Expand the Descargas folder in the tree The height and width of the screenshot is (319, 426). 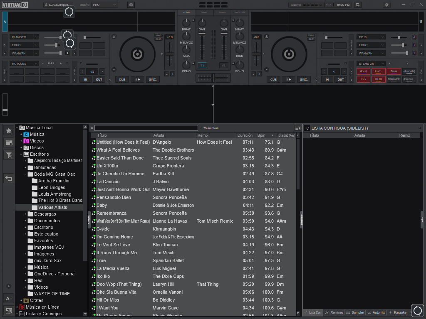(x=25, y=214)
